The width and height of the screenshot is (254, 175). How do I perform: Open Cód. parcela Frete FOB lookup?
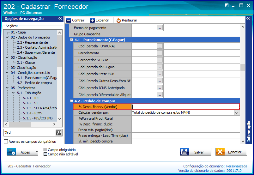pyautogui.click(x=160, y=74)
